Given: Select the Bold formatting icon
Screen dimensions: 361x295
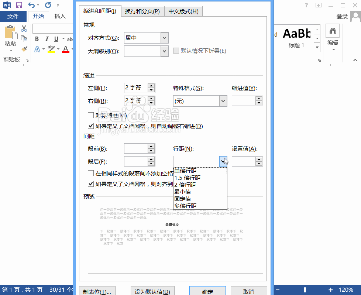Looking at the screenshot, I should coord(37,39).
